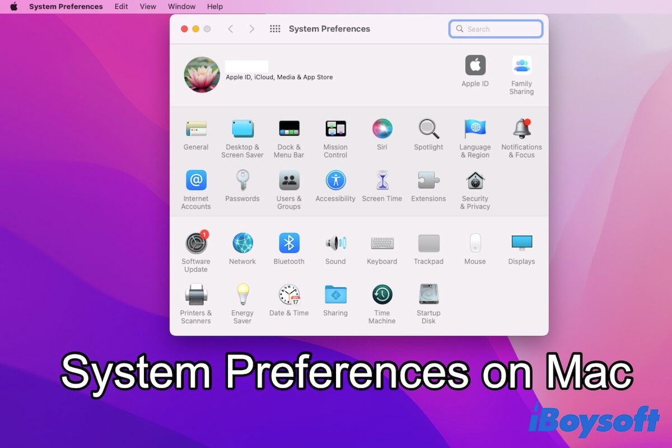Click the forward navigation arrow
672x448 pixels.
point(252,29)
